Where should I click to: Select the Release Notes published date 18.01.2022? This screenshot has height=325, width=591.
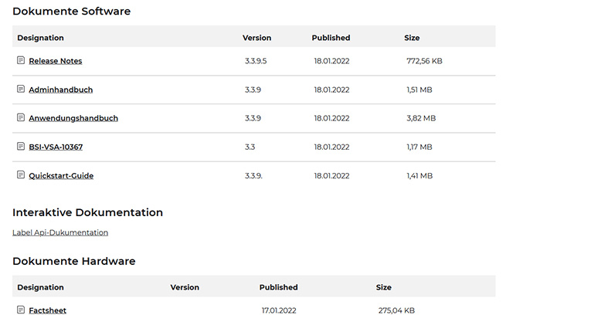pos(331,61)
